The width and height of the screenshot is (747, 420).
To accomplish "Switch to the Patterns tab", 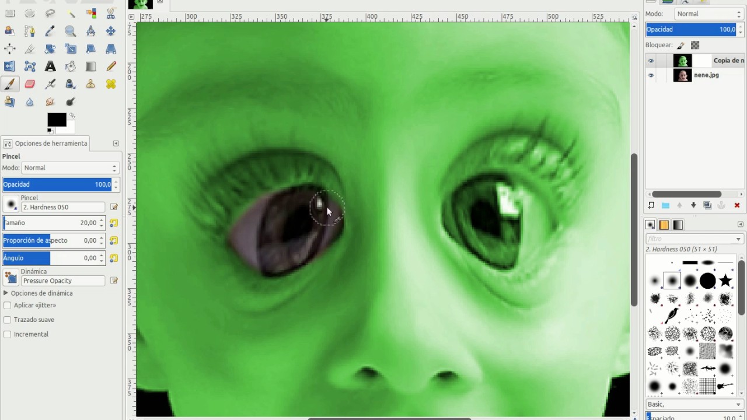I will pos(664,225).
